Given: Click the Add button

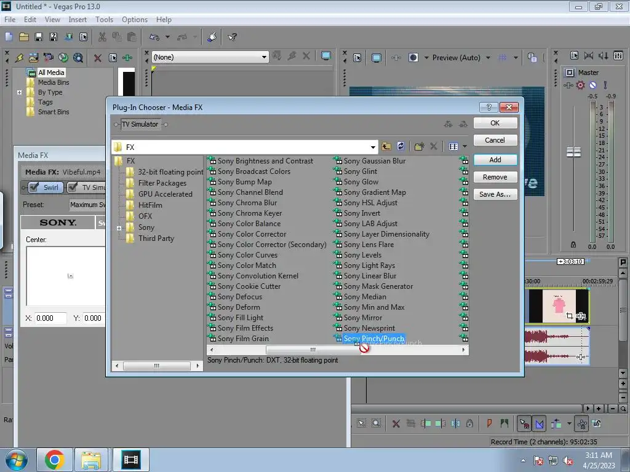Looking at the screenshot, I should click(495, 160).
